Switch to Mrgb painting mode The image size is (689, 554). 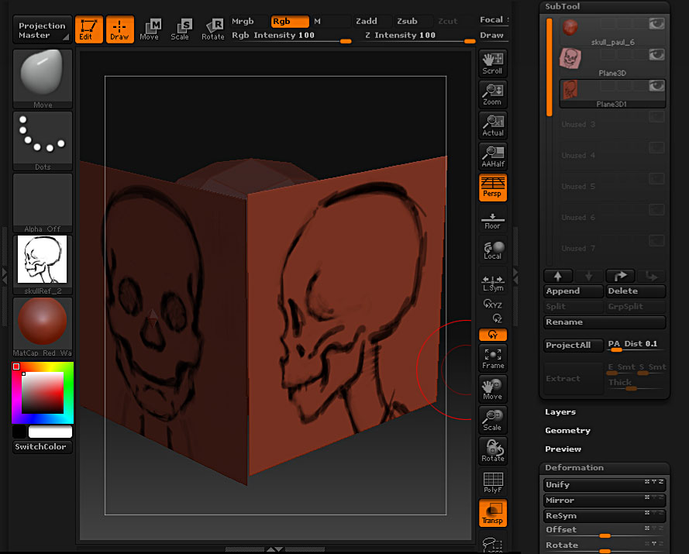click(243, 22)
